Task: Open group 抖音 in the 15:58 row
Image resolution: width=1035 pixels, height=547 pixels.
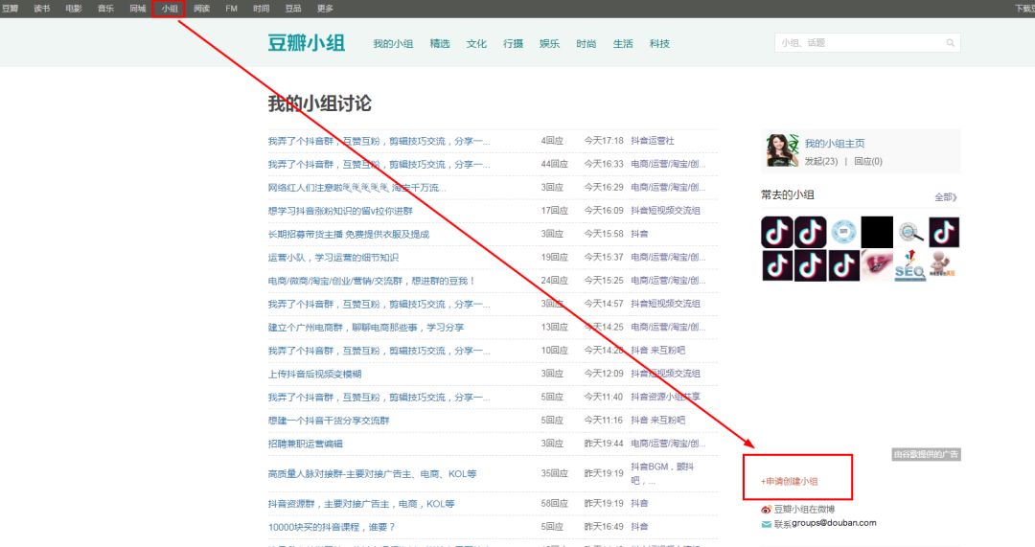Action: click(639, 234)
